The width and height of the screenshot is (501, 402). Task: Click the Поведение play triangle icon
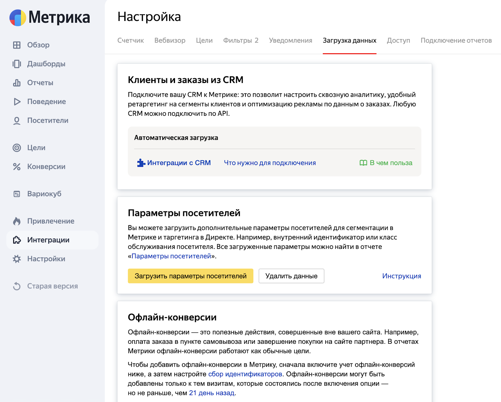pyautogui.click(x=17, y=102)
